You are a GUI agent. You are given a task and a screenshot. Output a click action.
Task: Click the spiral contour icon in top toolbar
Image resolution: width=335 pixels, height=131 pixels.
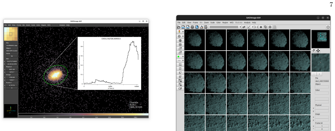coord(265,27)
